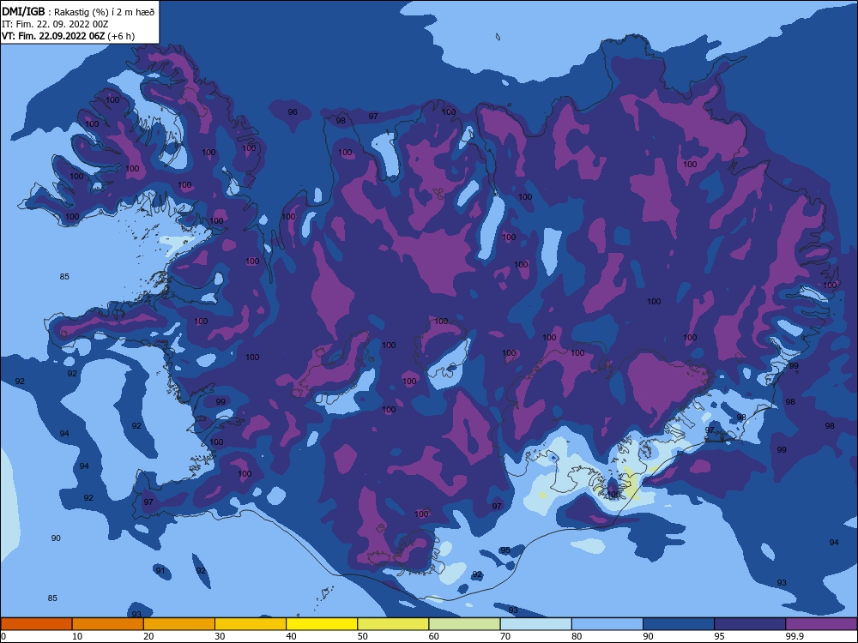Pick the 20–30 light orange legend swatch
The height and width of the screenshot is (643, 858).
pos(179,624)
